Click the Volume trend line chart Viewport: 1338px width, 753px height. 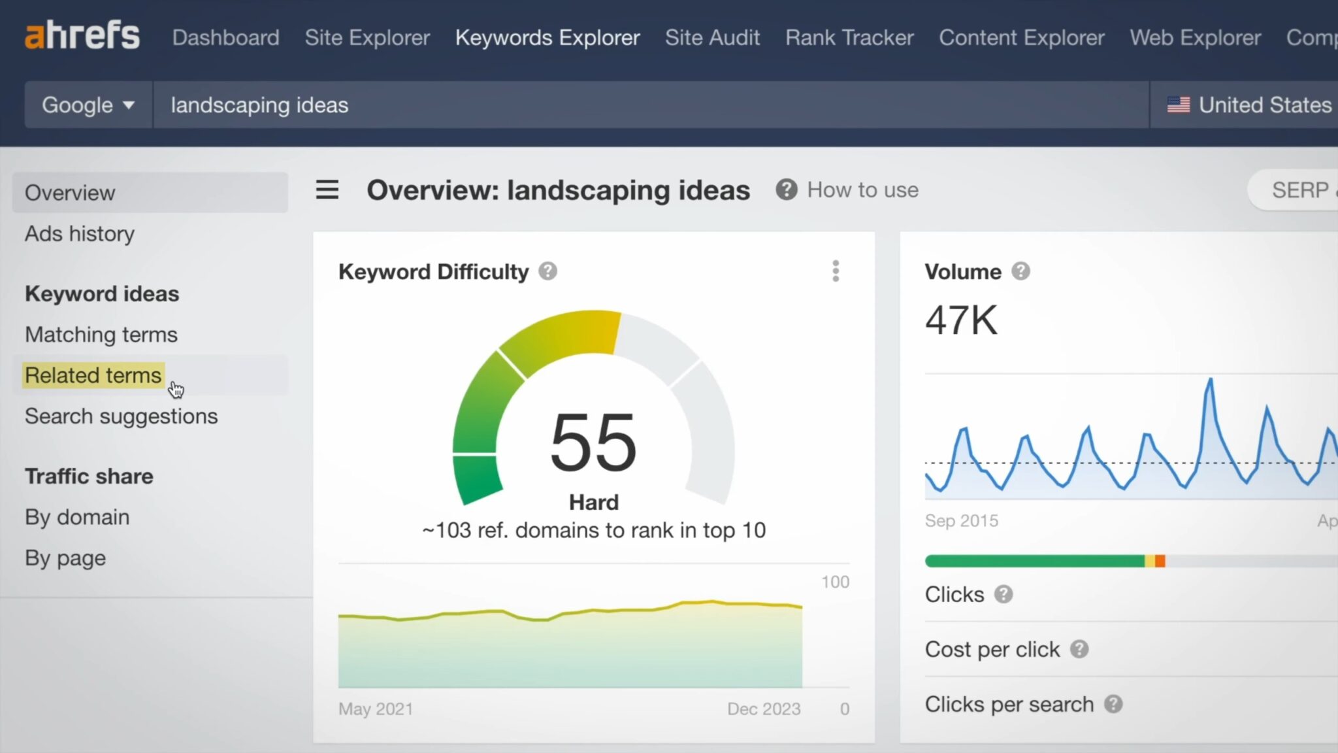1132,438
